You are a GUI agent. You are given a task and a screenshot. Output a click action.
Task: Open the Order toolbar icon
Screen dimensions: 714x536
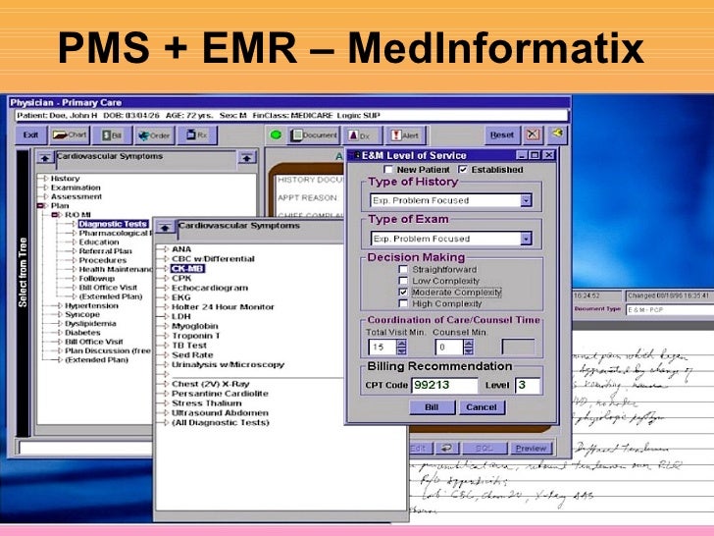(154, 135)
